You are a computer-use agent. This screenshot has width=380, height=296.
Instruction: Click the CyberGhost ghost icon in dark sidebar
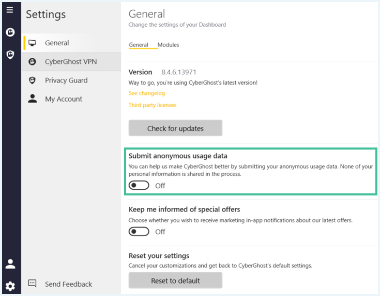(10, 32)
